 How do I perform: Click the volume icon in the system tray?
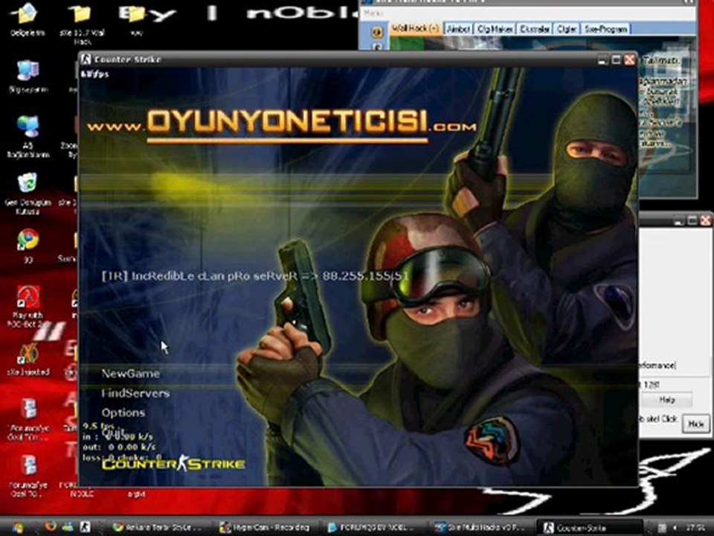coord(675,528)
